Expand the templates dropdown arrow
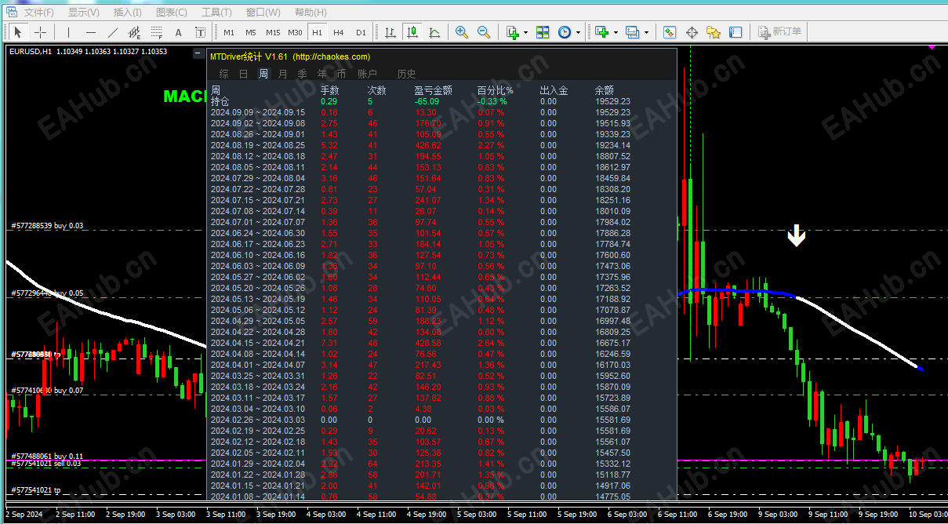Screen dimensions: 948x524 (x=645, y=32)
